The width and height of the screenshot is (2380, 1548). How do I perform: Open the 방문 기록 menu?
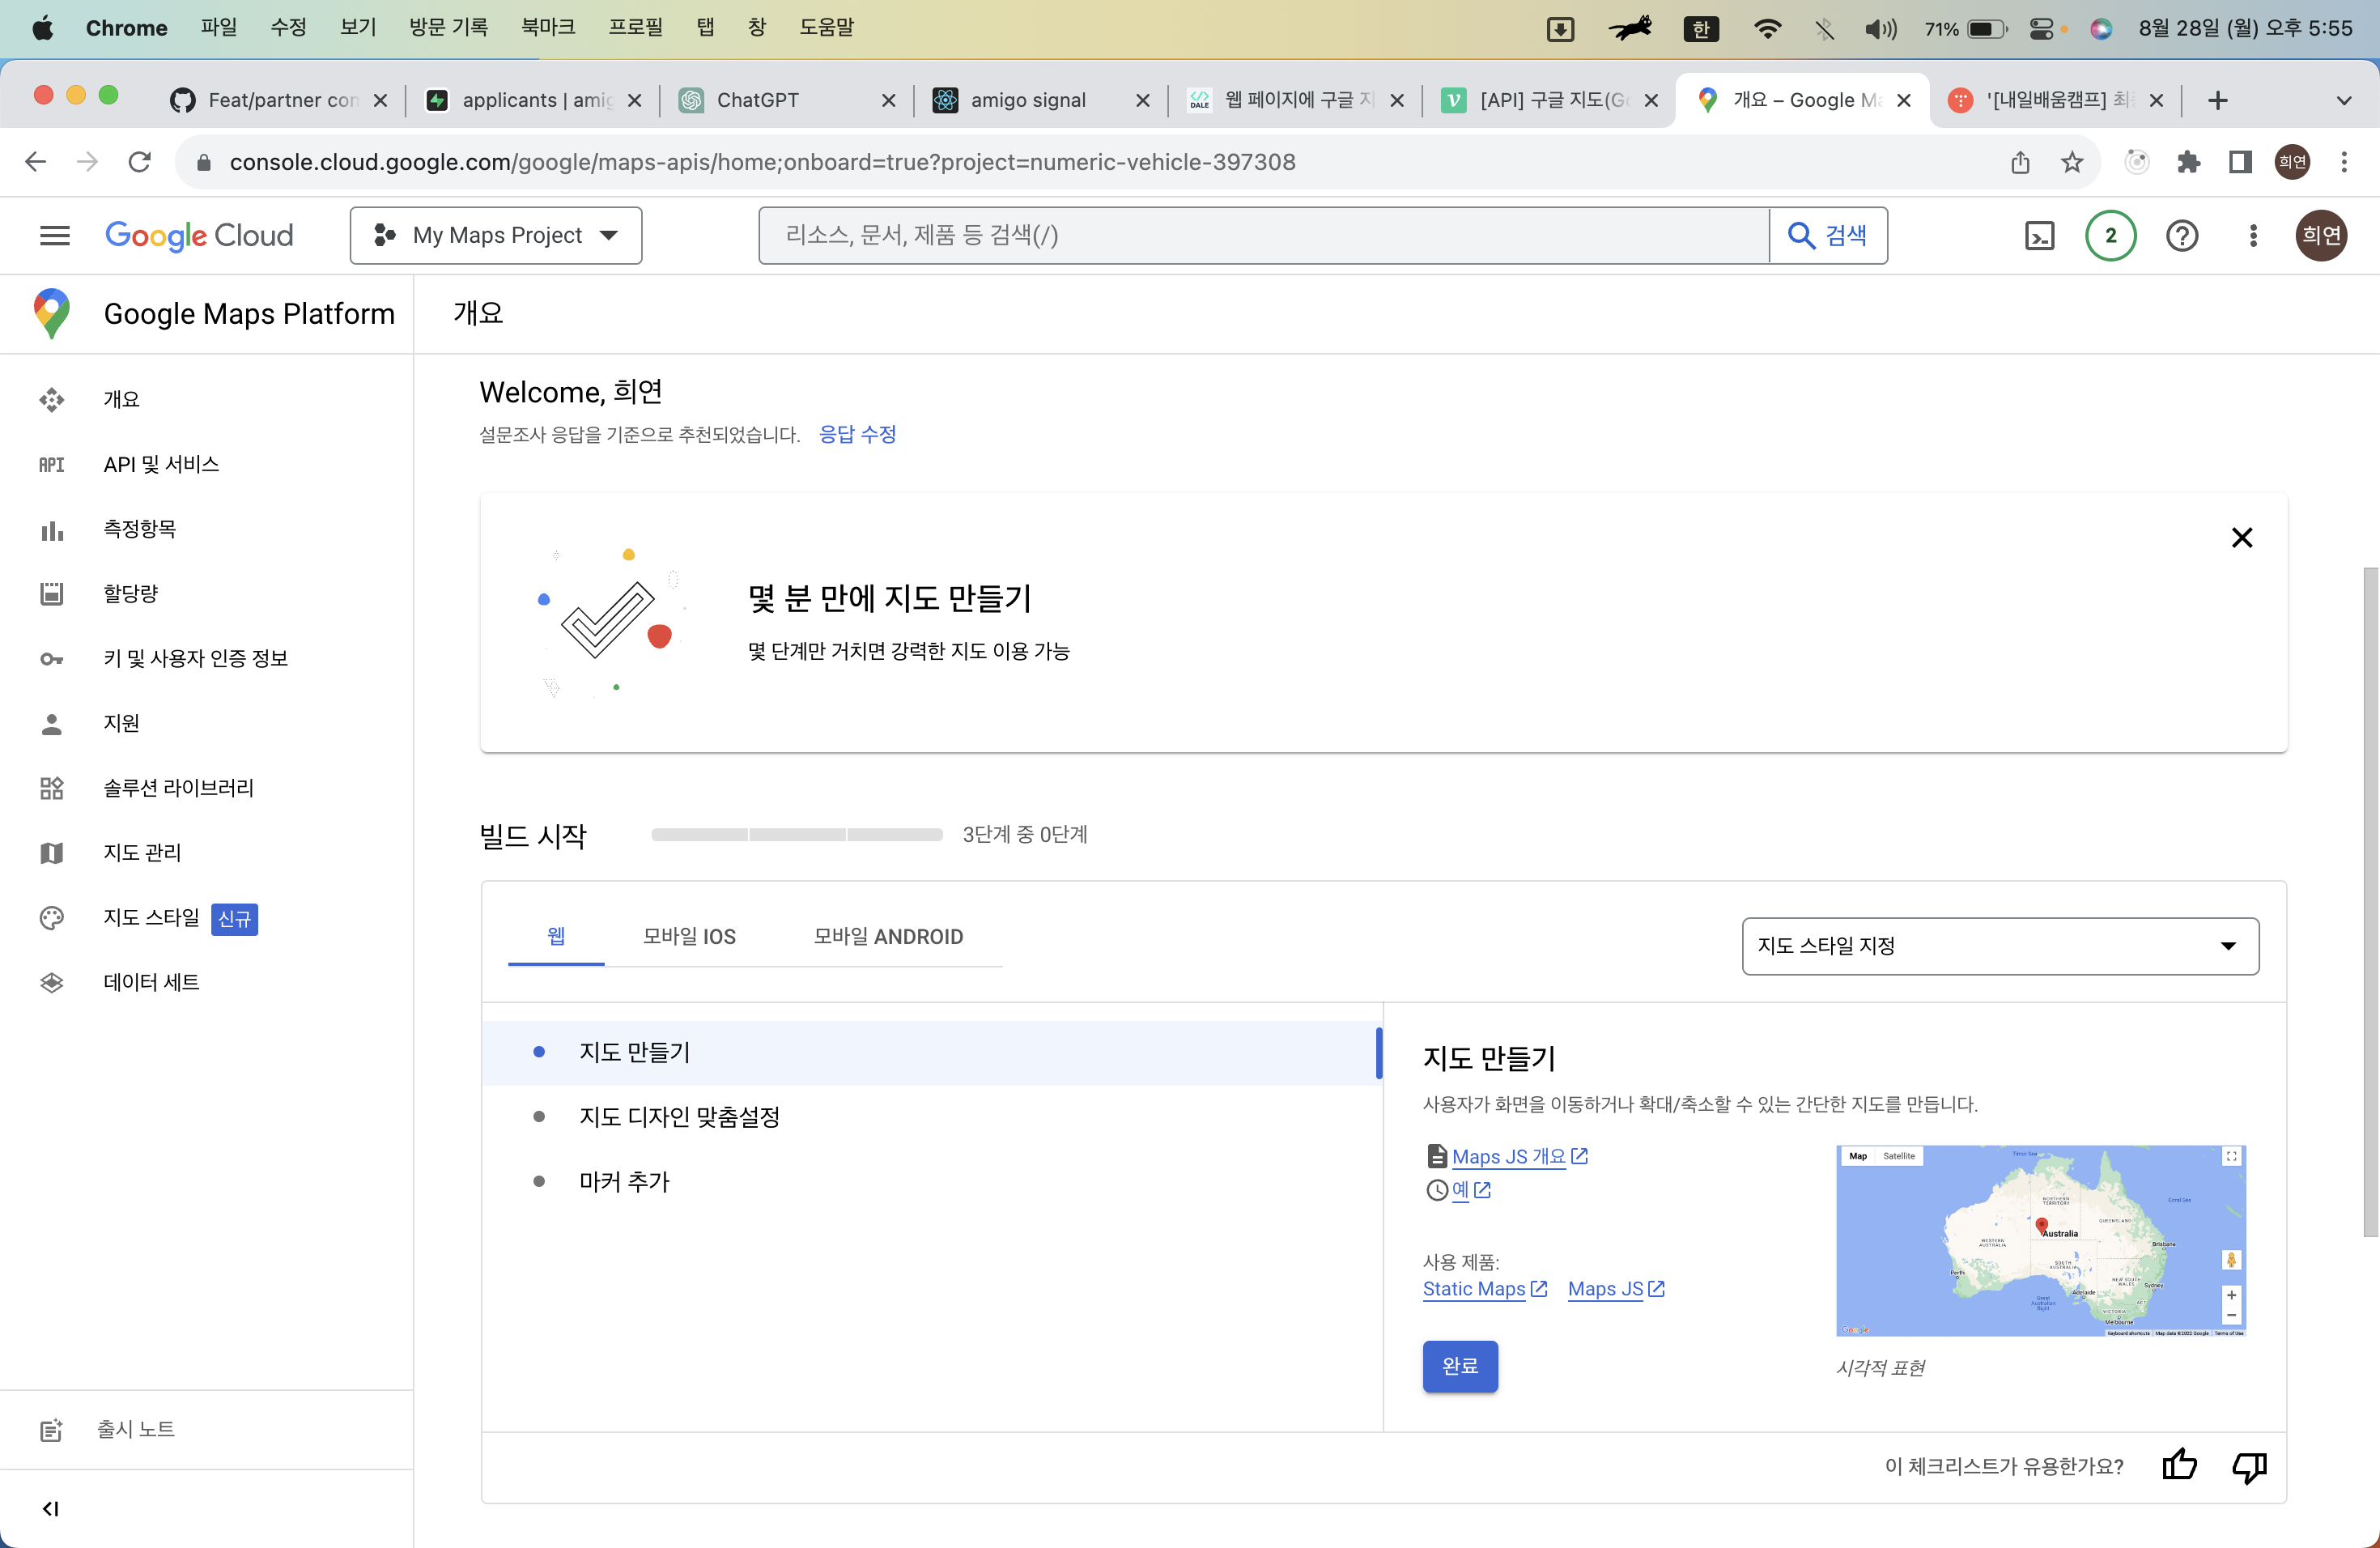click(x=448, y=27)
